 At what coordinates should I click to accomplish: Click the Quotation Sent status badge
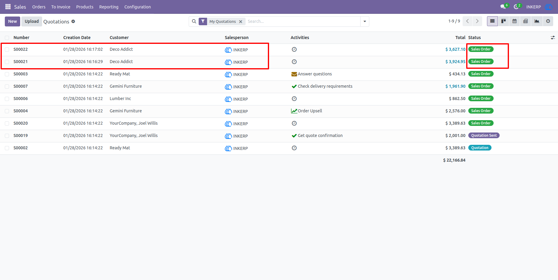pyautogui.click(x=484, y=135)
